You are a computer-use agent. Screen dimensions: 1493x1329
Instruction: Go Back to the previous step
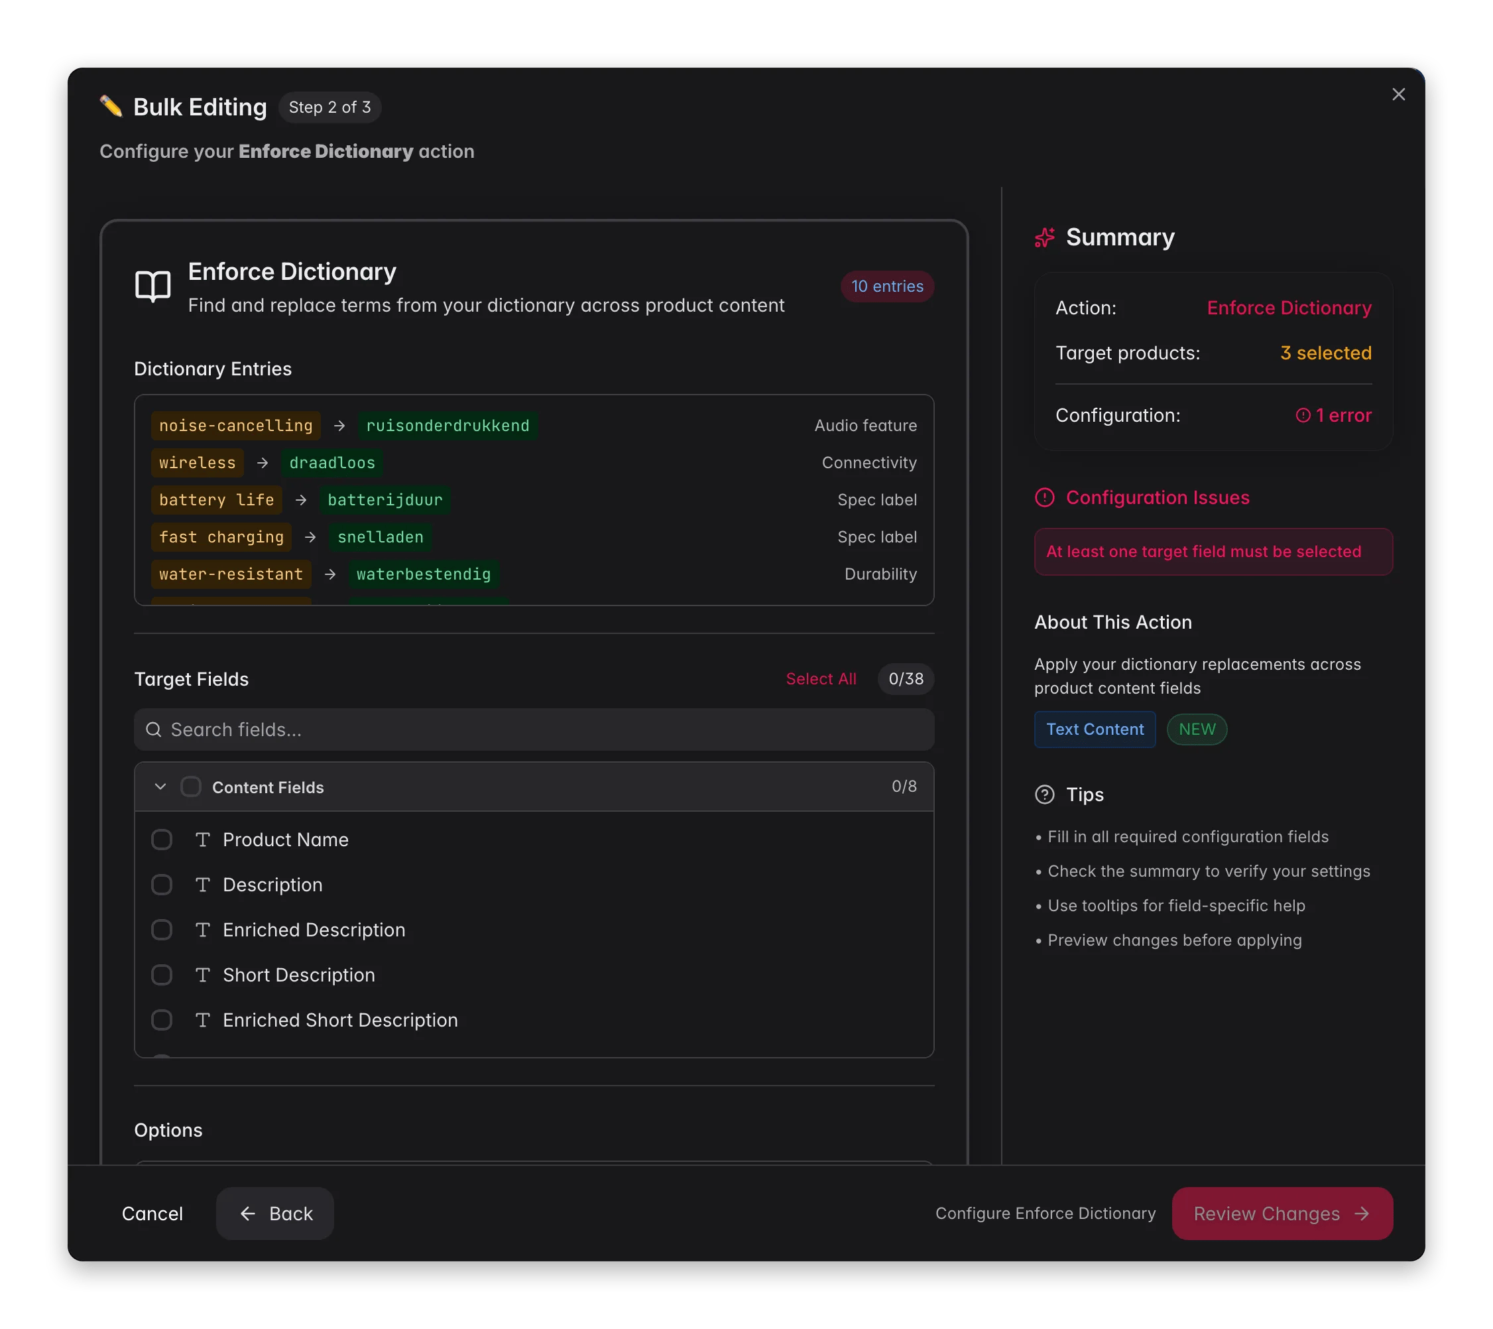274,1213
